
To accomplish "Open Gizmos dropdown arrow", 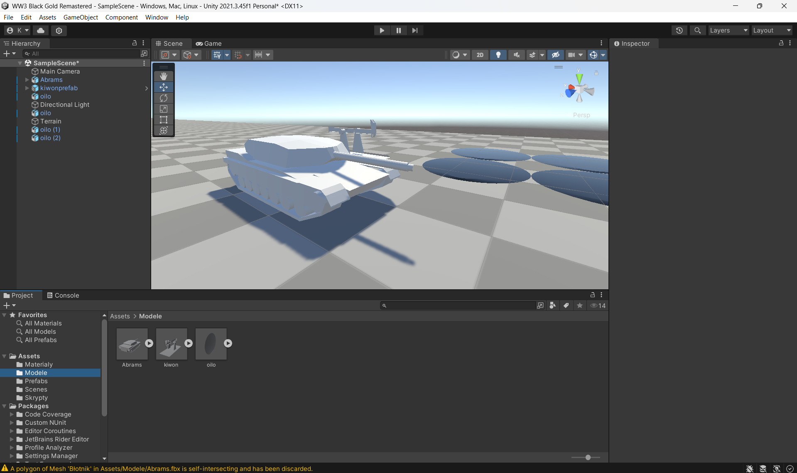I will coord(603,55).
